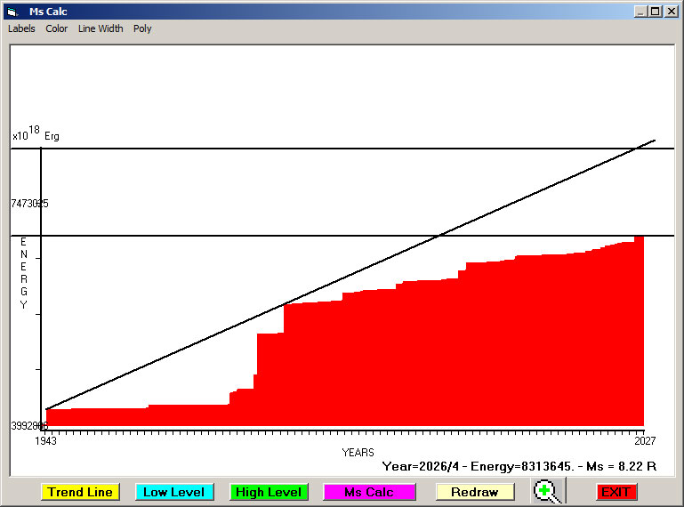Click the Year/Energy/Ms status readout text
Screen dimensions: 684x507
[x=519, y=465]
